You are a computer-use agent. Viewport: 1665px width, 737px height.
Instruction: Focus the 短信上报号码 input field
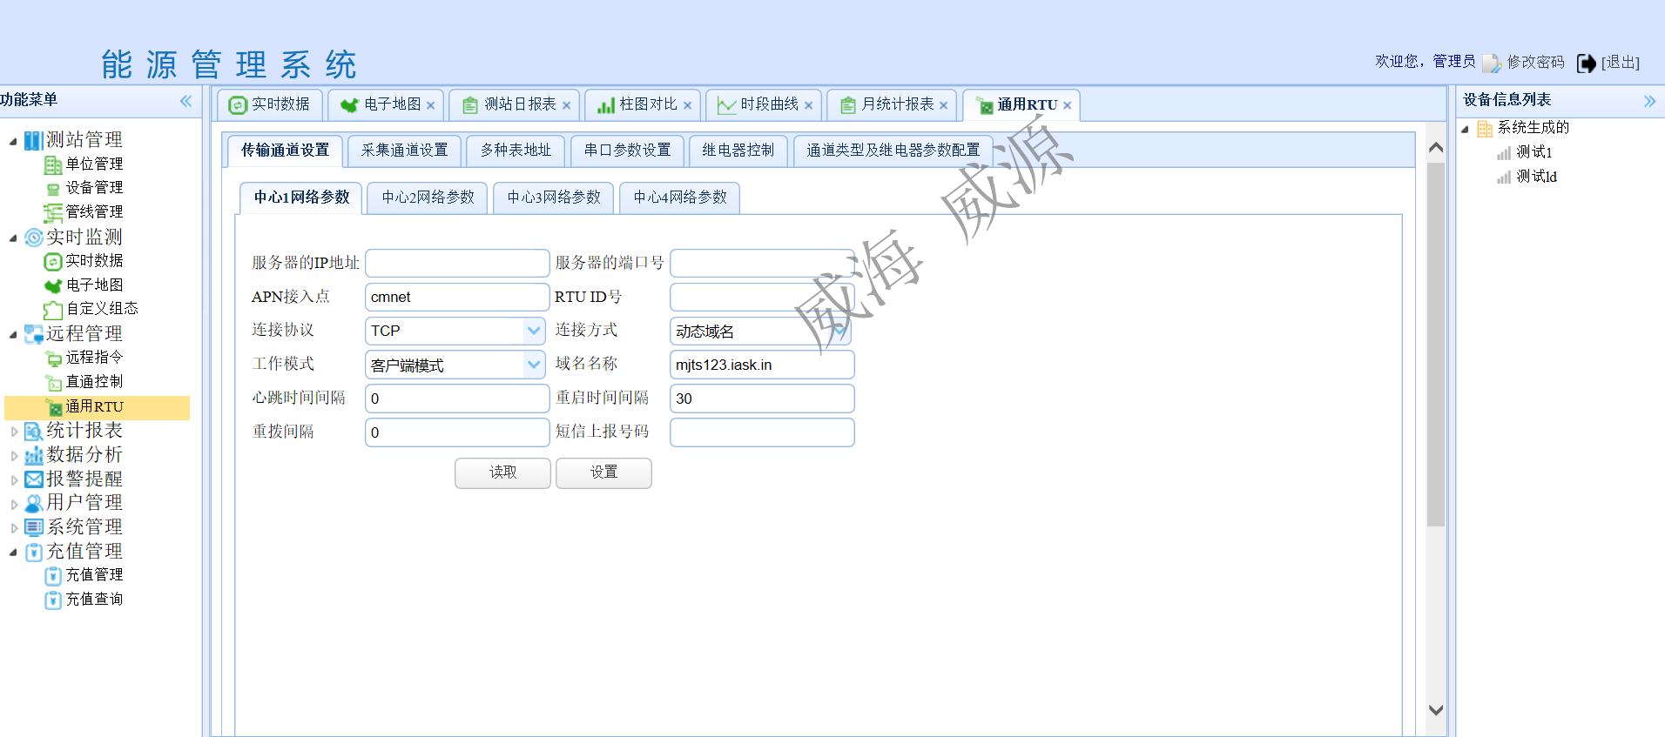pos(762,432)
